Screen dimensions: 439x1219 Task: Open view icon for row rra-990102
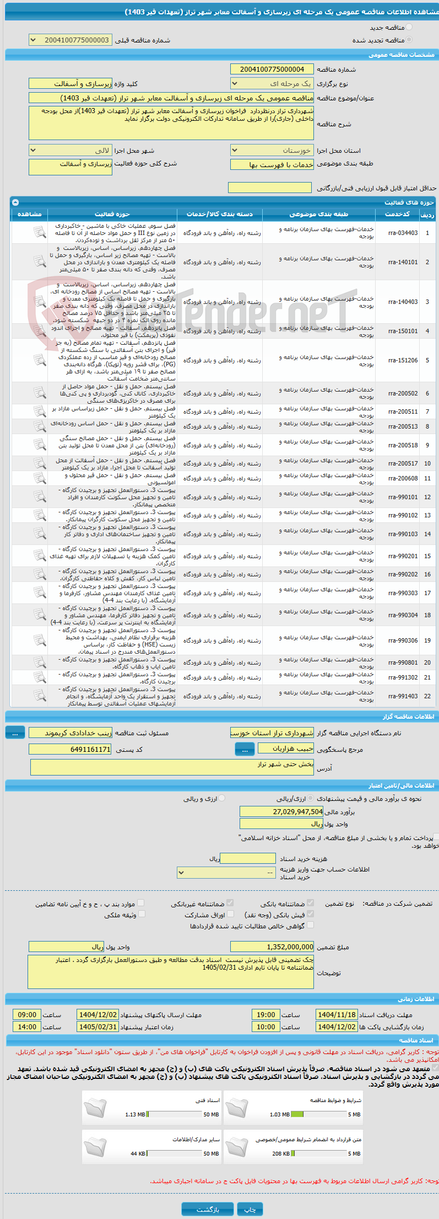[x=39, y=515]
